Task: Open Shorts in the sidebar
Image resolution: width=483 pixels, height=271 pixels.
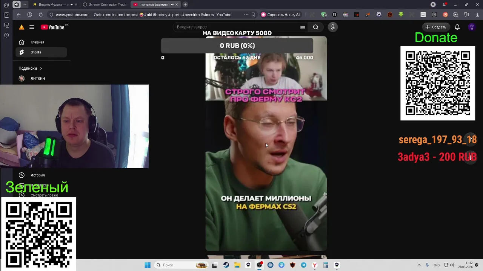Action: click(41, 52)
